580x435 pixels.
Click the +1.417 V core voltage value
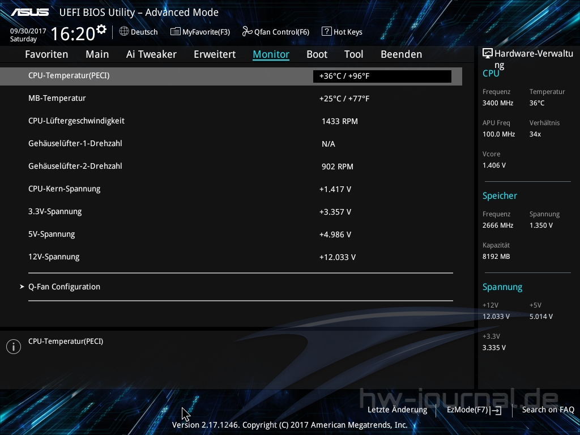(335, 189)
